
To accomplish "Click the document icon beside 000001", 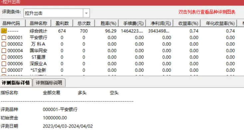I will [x=4, y=38].
